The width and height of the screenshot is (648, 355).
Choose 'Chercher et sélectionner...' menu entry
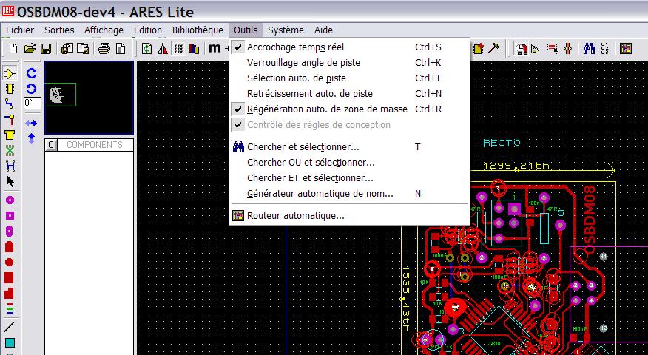(303, 146)
